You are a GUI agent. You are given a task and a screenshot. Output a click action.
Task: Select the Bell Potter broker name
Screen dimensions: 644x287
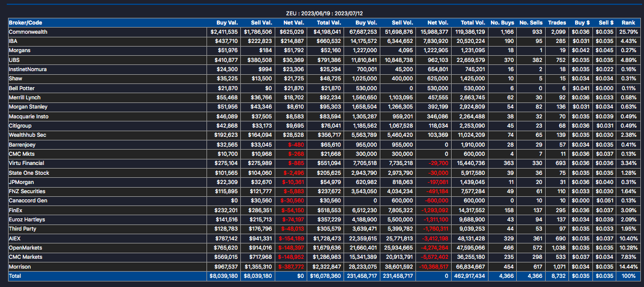click(x=20, y=88)
